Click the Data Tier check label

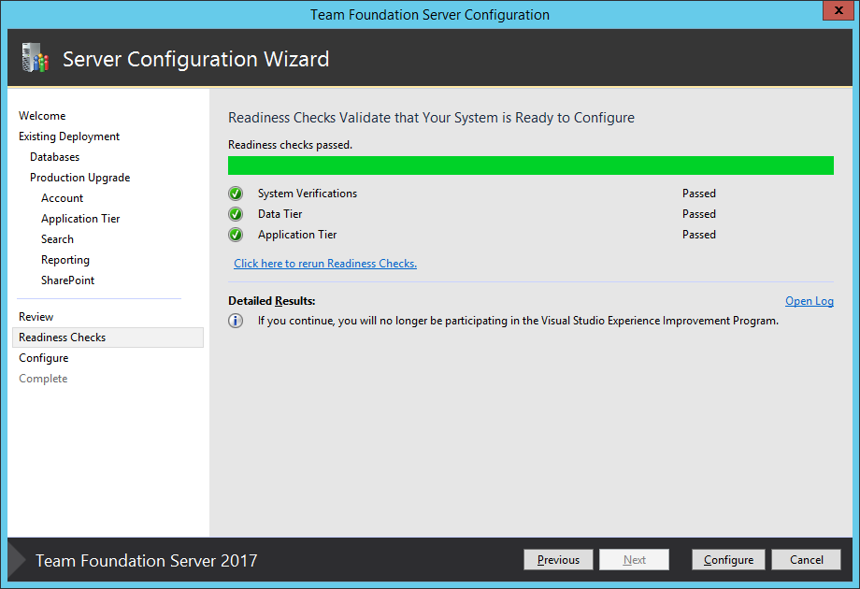[280, 214]
